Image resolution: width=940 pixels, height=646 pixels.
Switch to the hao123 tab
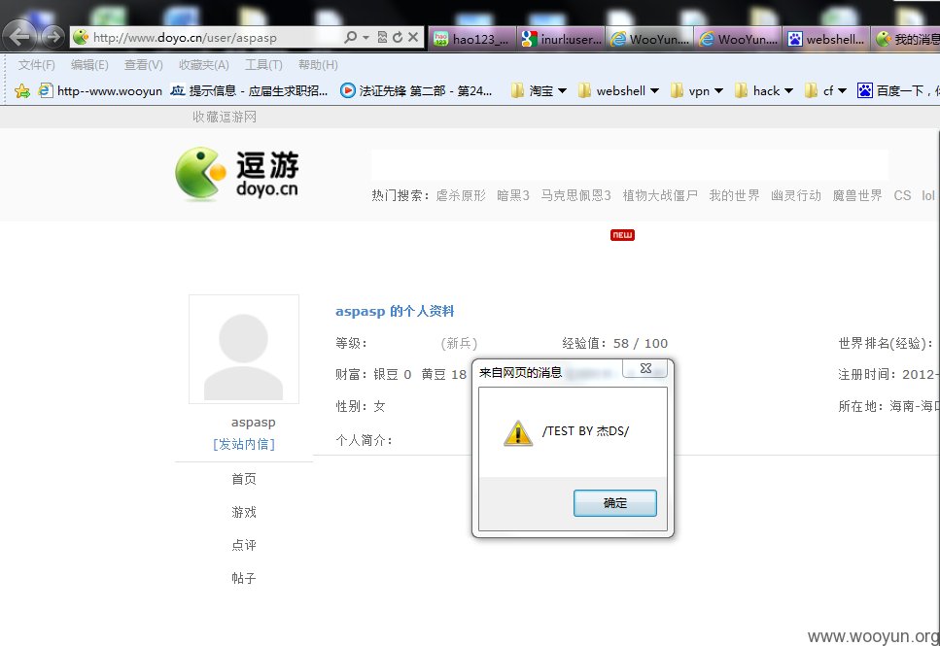471,39
